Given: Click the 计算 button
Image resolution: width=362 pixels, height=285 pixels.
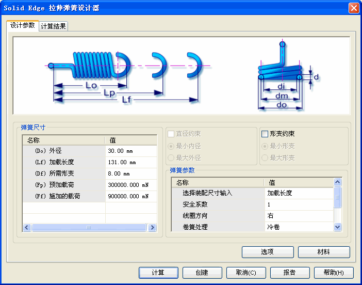Looking at the screenshot, I should pos(158,273).
